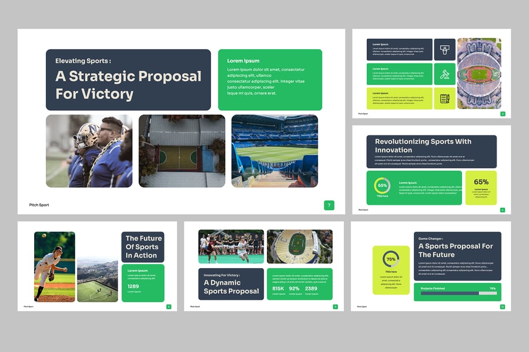Click the 65% donut chart icon

click(x=382, y=185)
